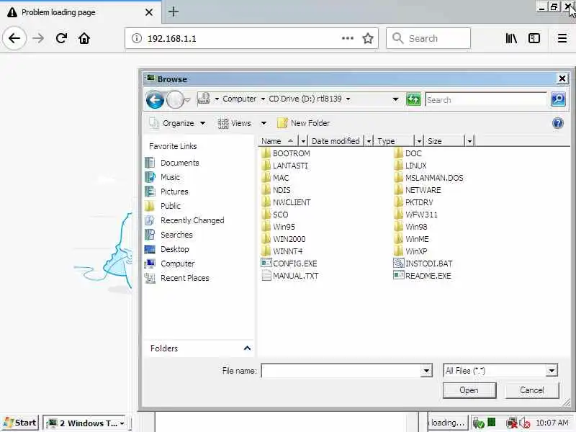
Task: Bookmark this page with the star
Action: point(368,38)
